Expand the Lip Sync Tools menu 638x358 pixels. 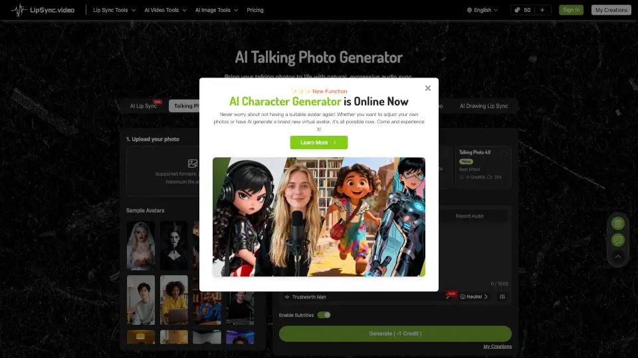(114, 10)
